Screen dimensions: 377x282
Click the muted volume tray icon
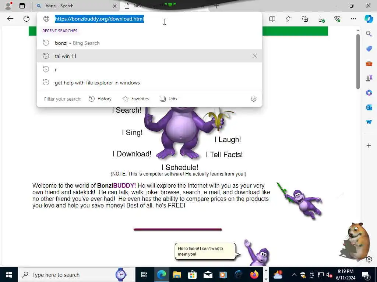(329, 275)
